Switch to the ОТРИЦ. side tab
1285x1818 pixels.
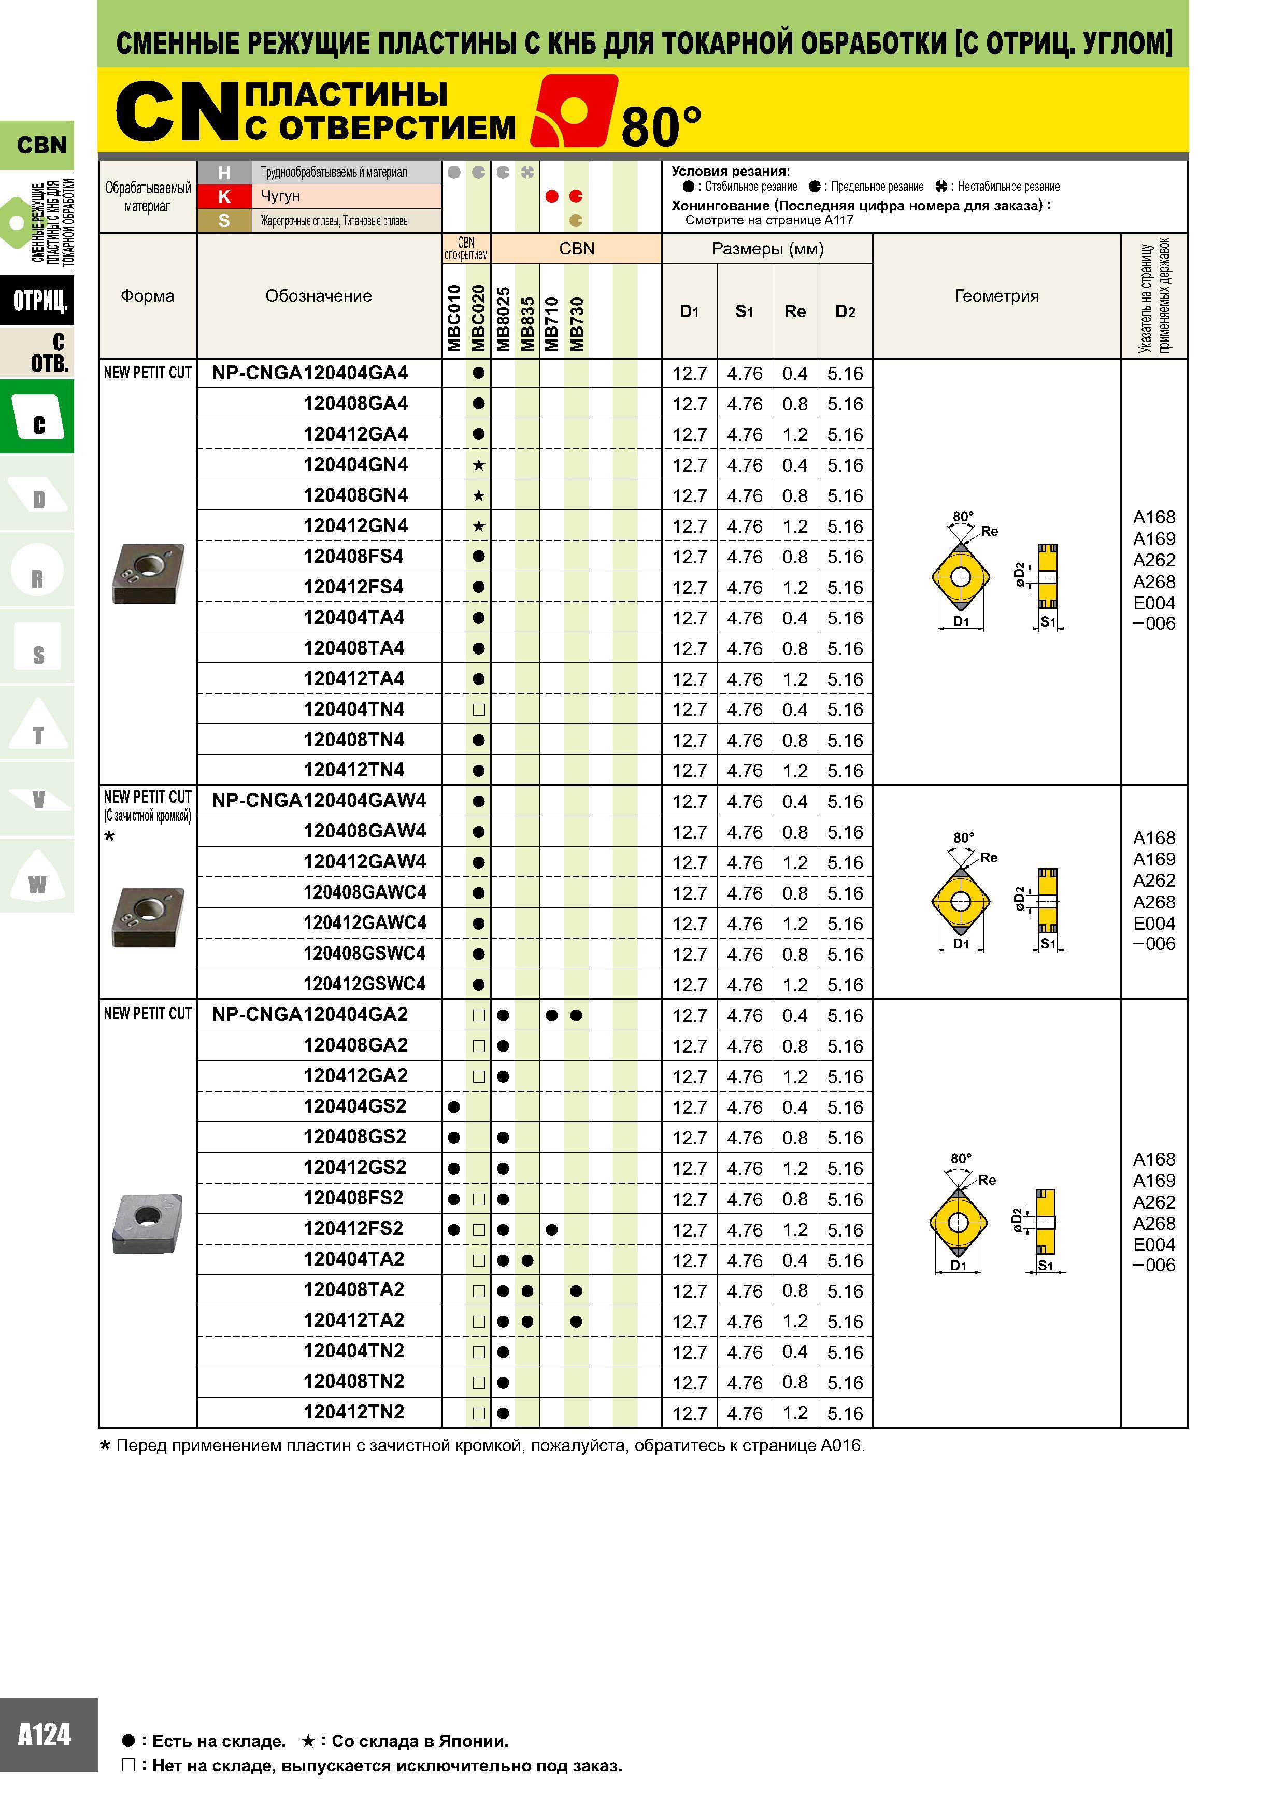[x=37, y=300]
